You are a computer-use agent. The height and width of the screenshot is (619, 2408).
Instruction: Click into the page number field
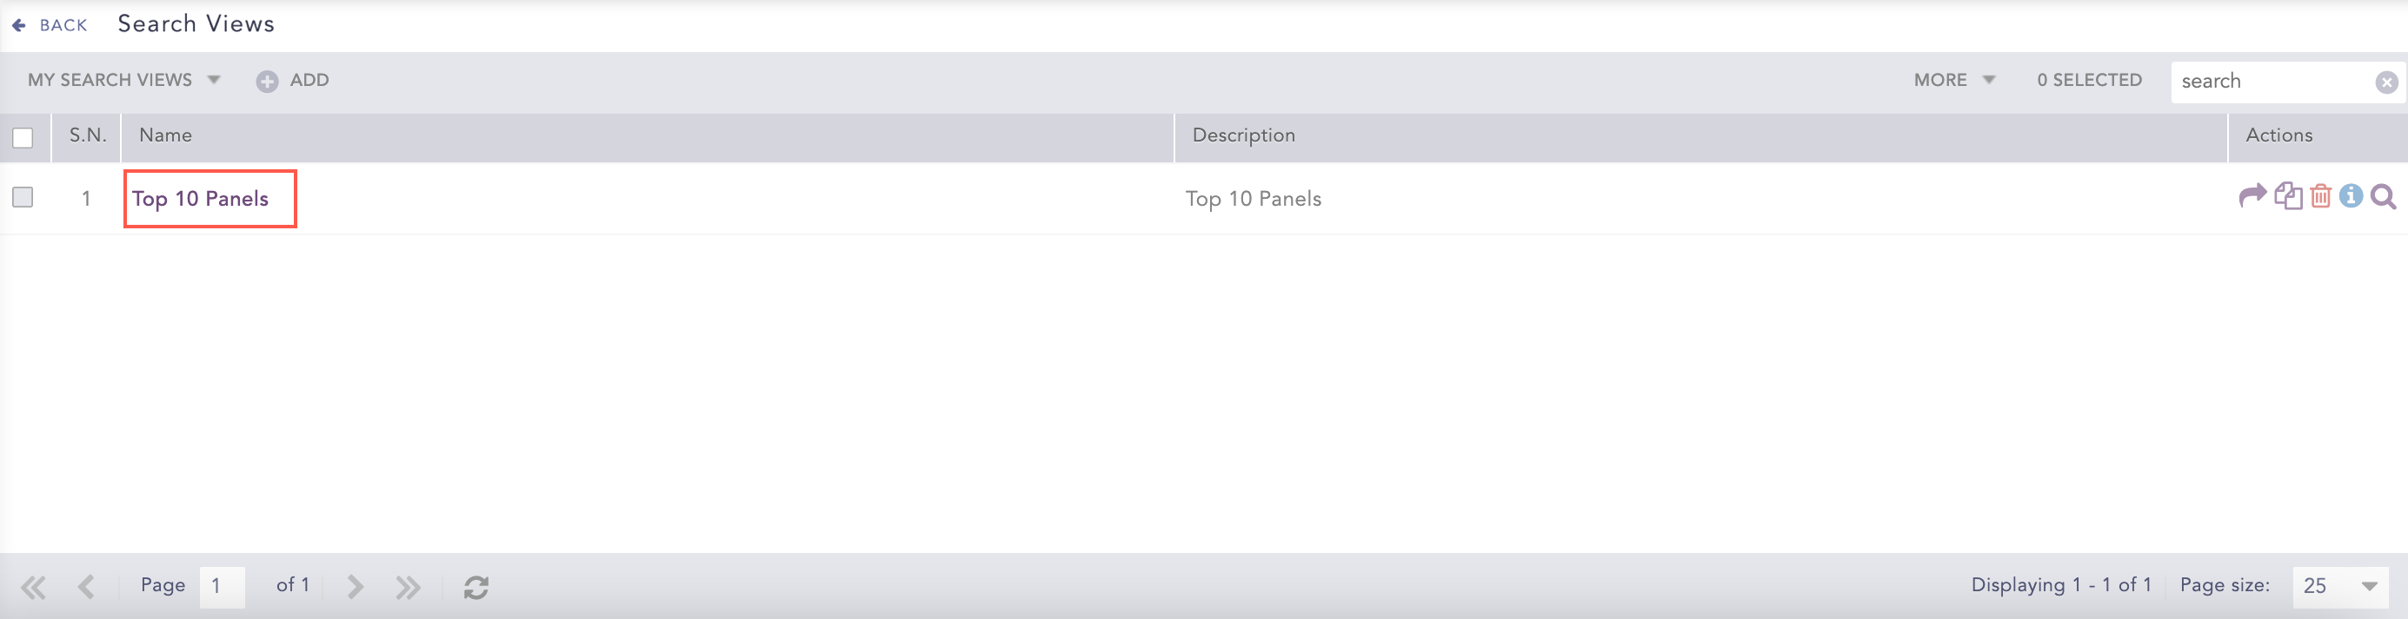222,586
